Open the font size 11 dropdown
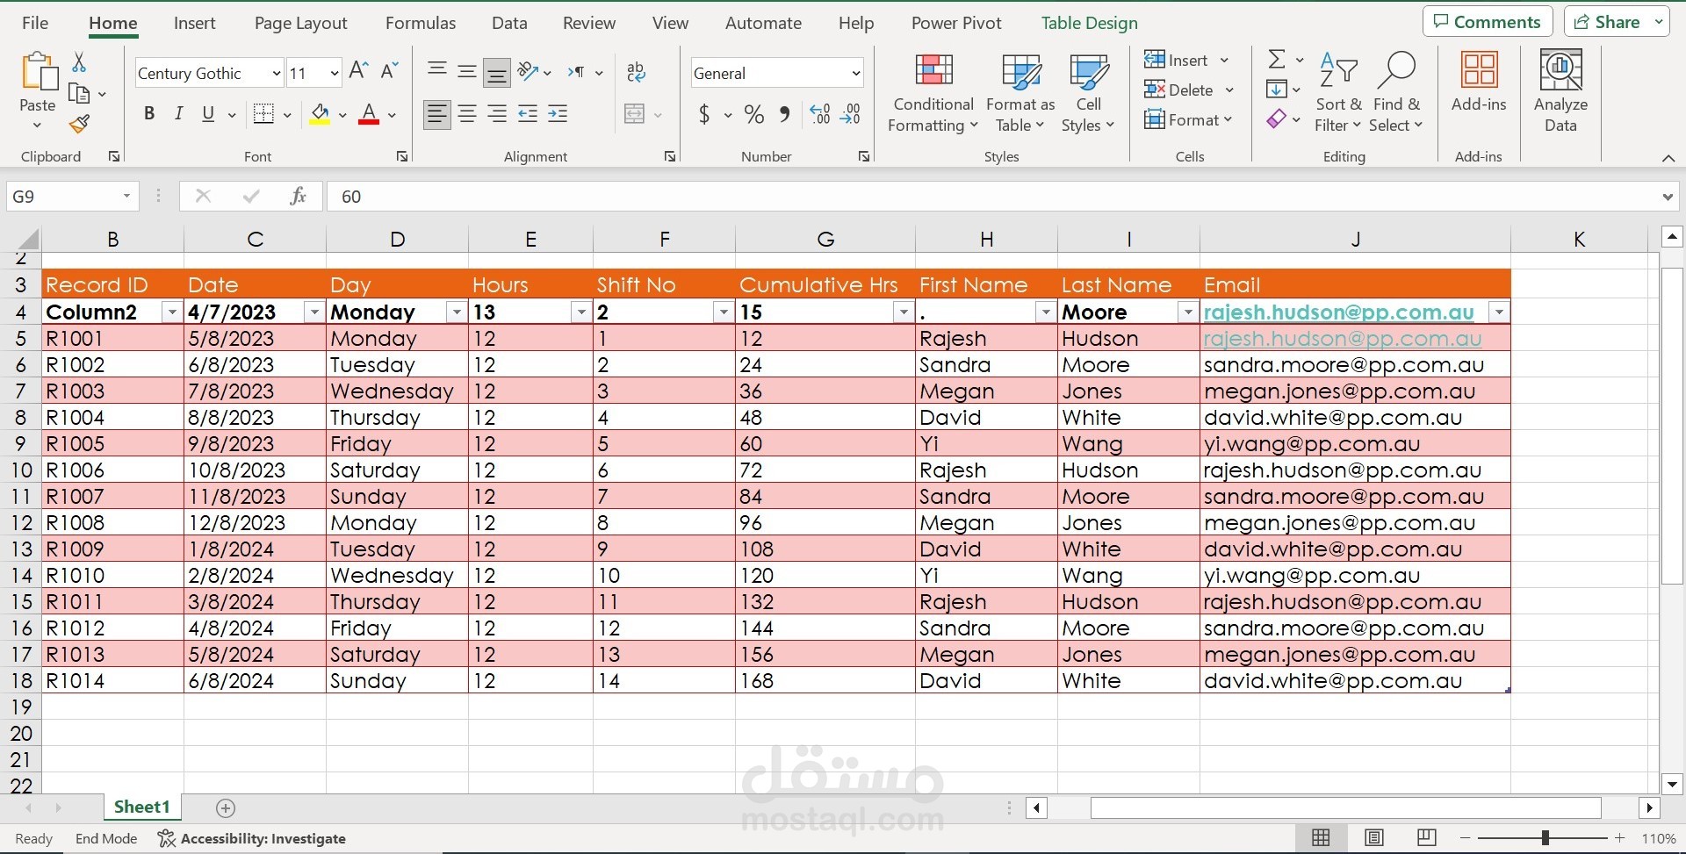Image resolution: width=1686 pixels, height=854 pixels. pyautogui.click(x=334, y=73)
